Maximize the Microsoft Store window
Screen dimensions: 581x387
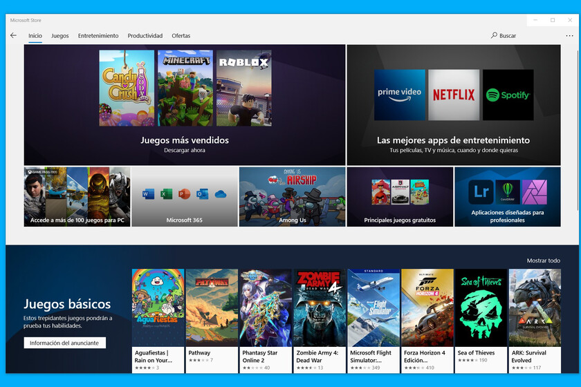click(553, 20)
